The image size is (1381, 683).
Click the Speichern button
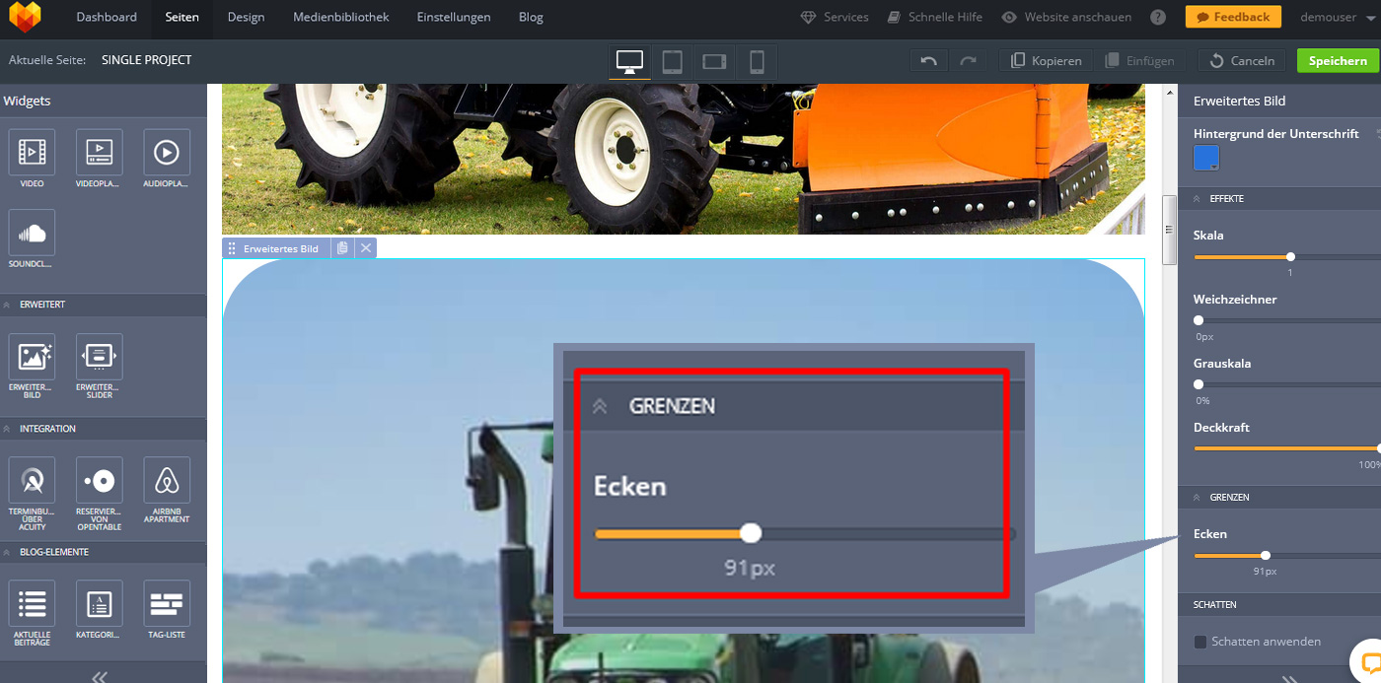click(x=1337, y=61)
